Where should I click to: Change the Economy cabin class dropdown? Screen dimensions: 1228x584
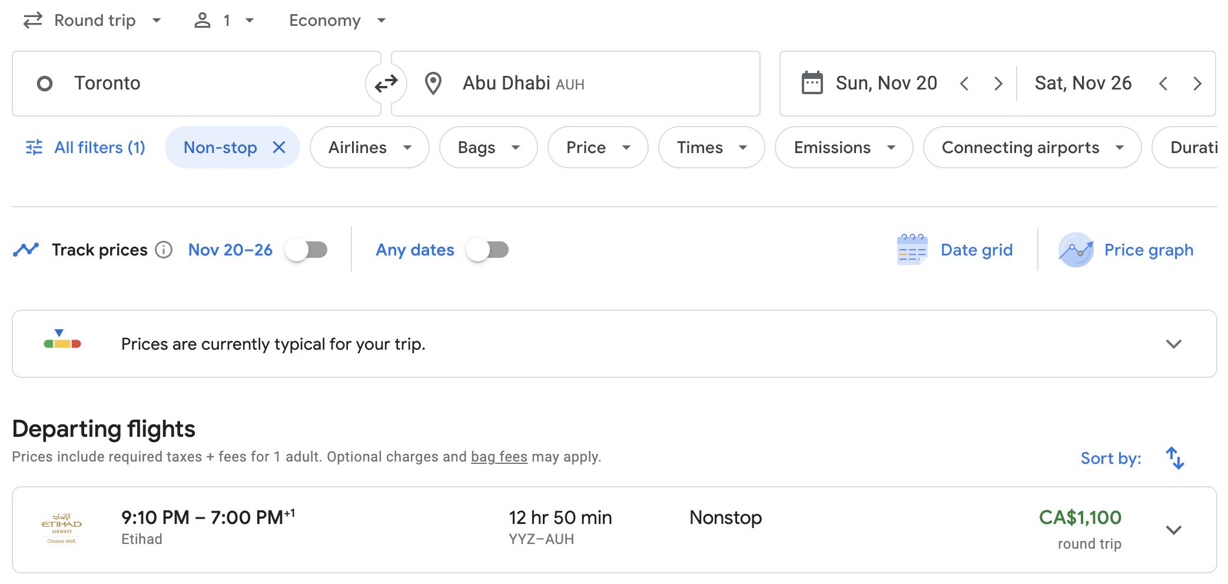point(337,21)
